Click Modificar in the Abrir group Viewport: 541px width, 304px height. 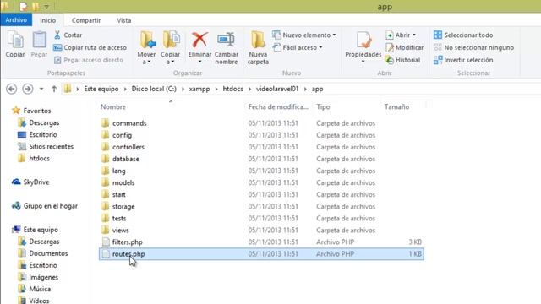click(405, 47)
